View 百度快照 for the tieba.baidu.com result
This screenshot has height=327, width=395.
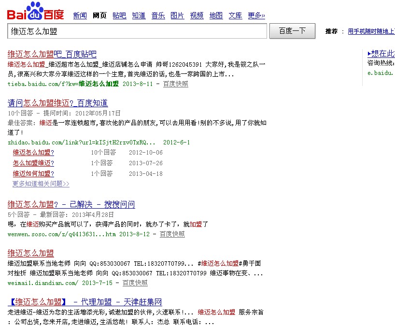coord(176,84)
